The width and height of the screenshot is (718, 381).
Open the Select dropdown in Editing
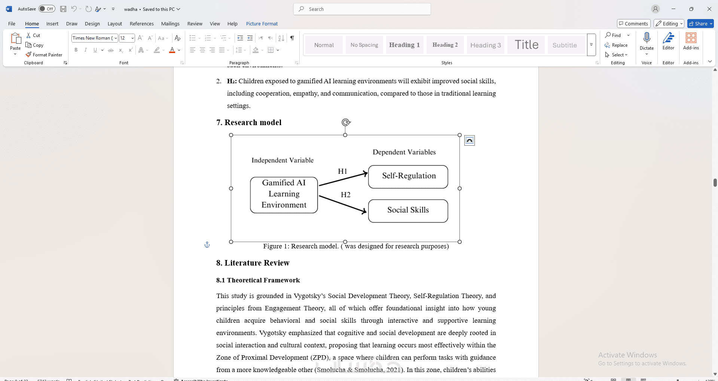(617, 55)
